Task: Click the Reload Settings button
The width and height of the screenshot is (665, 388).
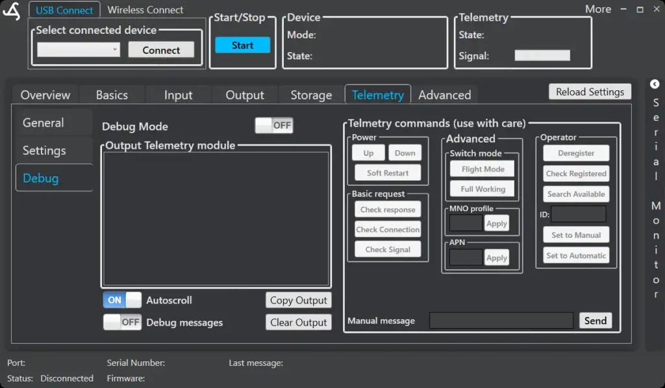Action: (590, 92)
